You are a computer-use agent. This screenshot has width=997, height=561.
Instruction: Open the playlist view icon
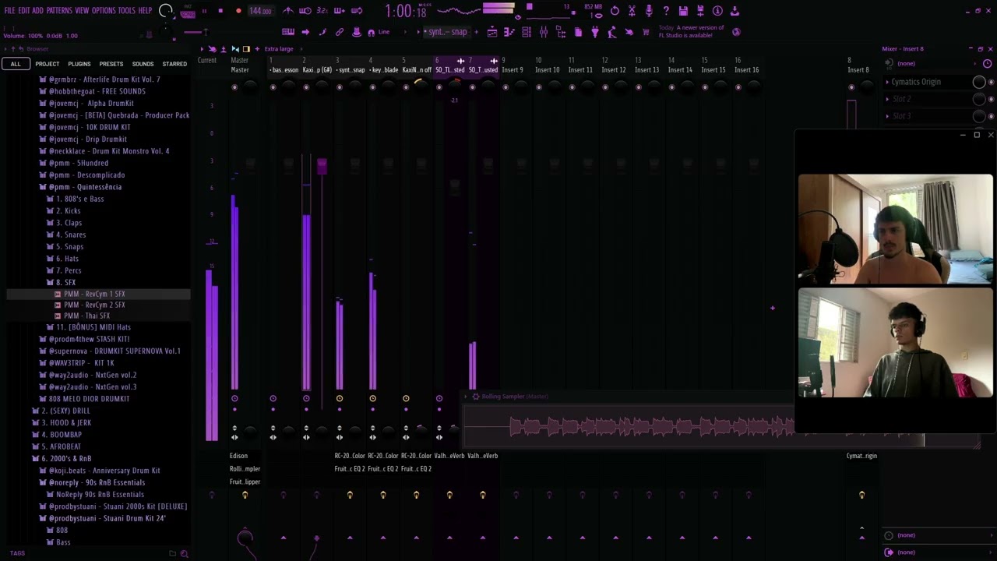pyautogui.click(x=492, y=32)
